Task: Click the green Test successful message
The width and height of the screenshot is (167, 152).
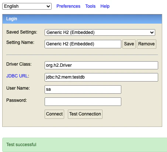Action: tap(84, 145)
